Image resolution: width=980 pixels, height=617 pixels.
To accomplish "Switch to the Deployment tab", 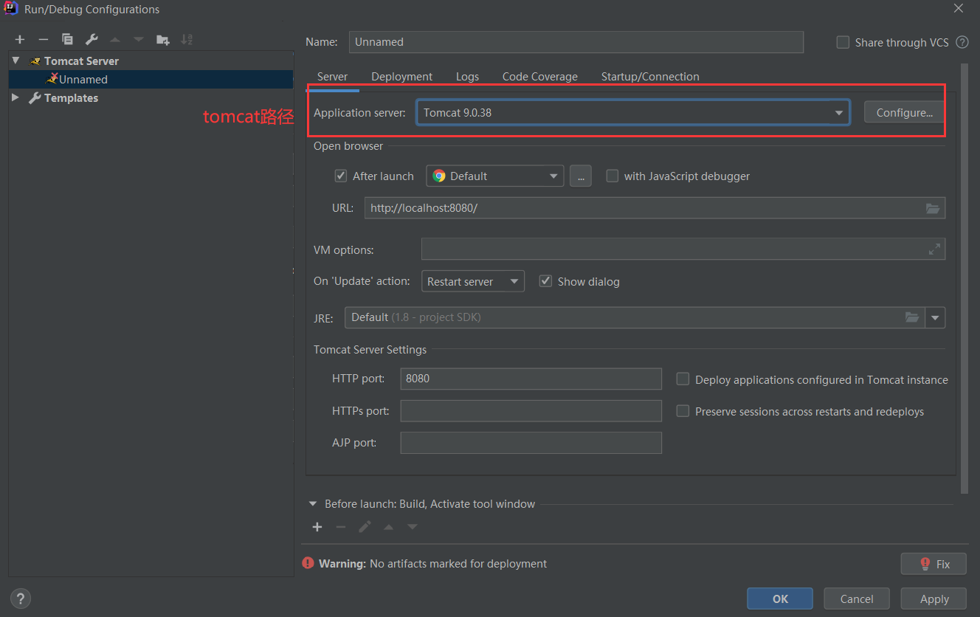I will click(402, 77).
